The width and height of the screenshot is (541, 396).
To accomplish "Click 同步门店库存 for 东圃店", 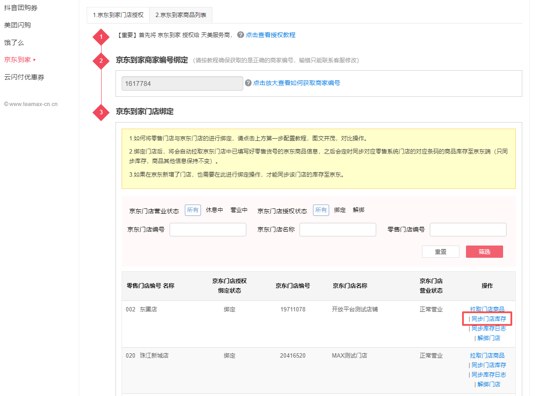I will click(x=489, y=319).
